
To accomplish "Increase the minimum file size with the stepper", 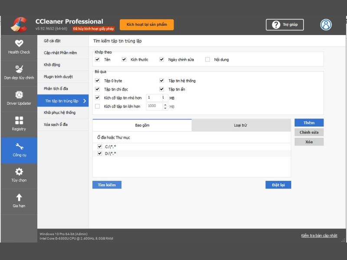I will (x=163, y=97).
